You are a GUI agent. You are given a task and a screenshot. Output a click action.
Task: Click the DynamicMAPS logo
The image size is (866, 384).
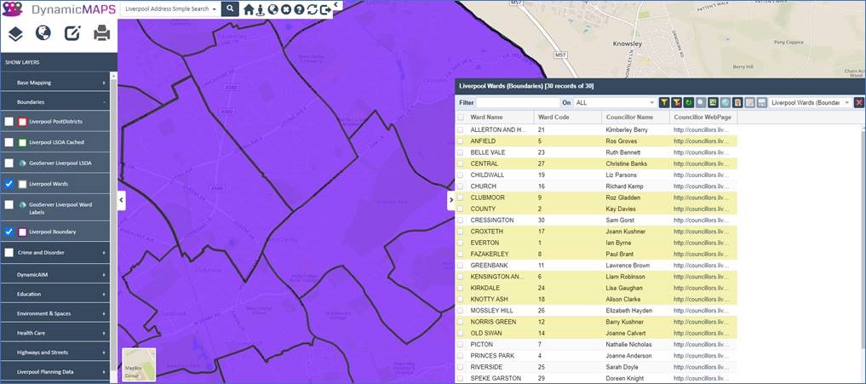tap(59, 9)
